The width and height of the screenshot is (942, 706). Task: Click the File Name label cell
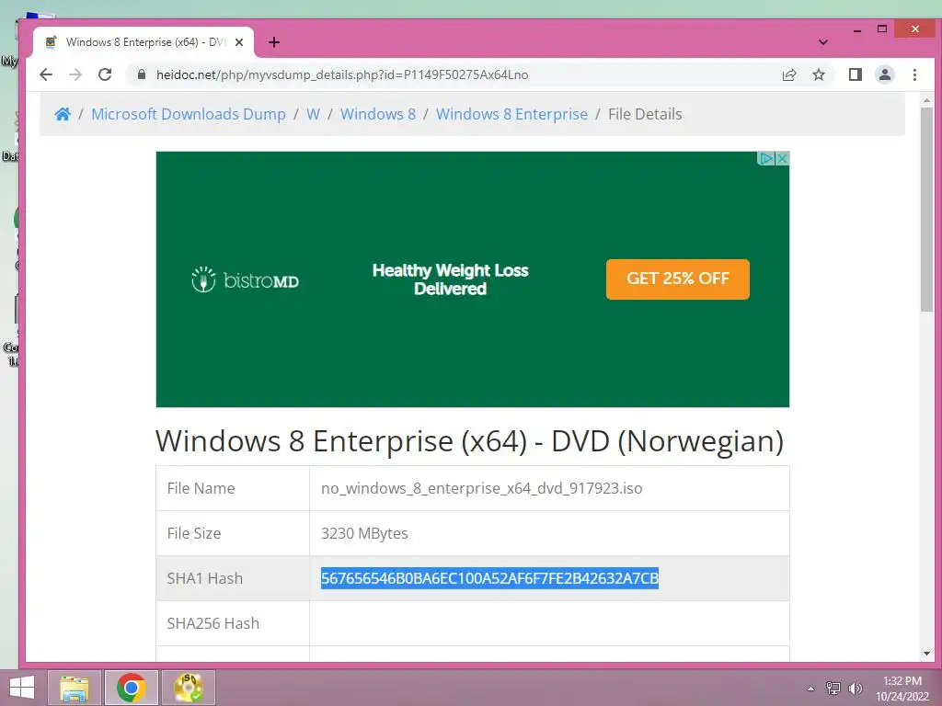tap(233, 488)
